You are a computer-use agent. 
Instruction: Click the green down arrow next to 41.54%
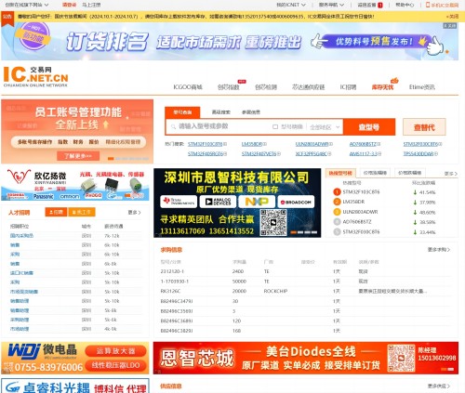(x=415, y=192)
